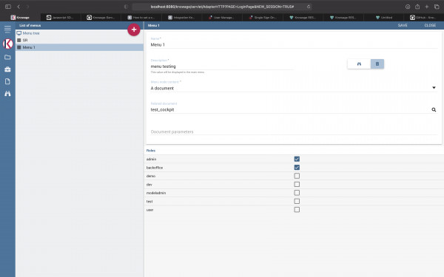The height and width of the screenshot is (277, 444).
Task: Open a new browser tab
Action: [x=427, y=7]
